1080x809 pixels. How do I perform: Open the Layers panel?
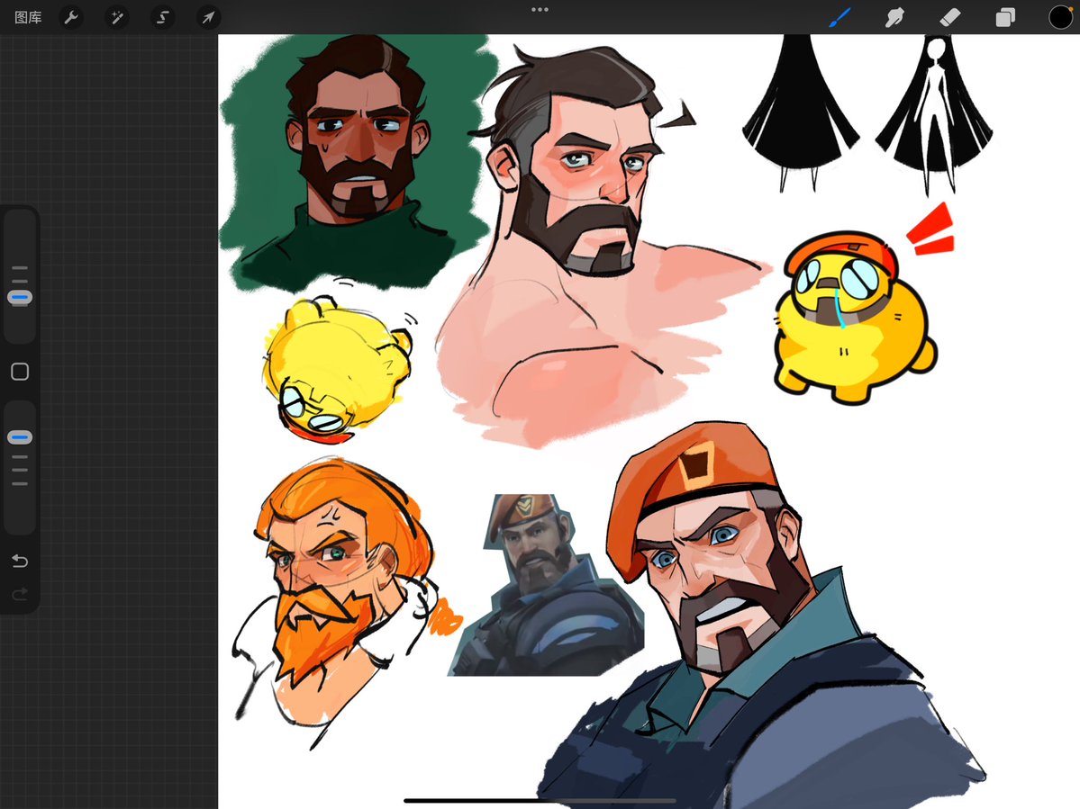click(1005, 17)
